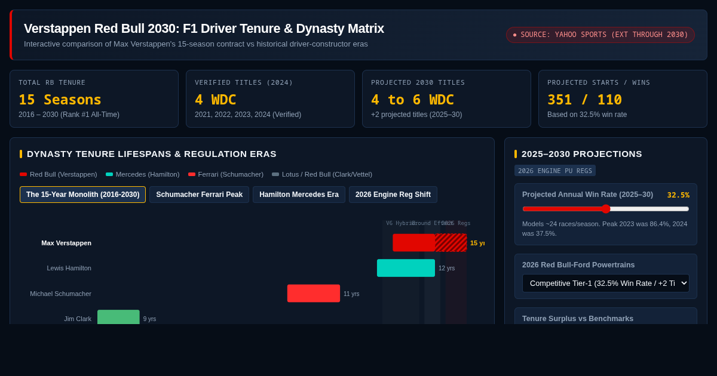Click the '12 yrs' bar label
717x376 pixels.
click(x=447, y=269)
